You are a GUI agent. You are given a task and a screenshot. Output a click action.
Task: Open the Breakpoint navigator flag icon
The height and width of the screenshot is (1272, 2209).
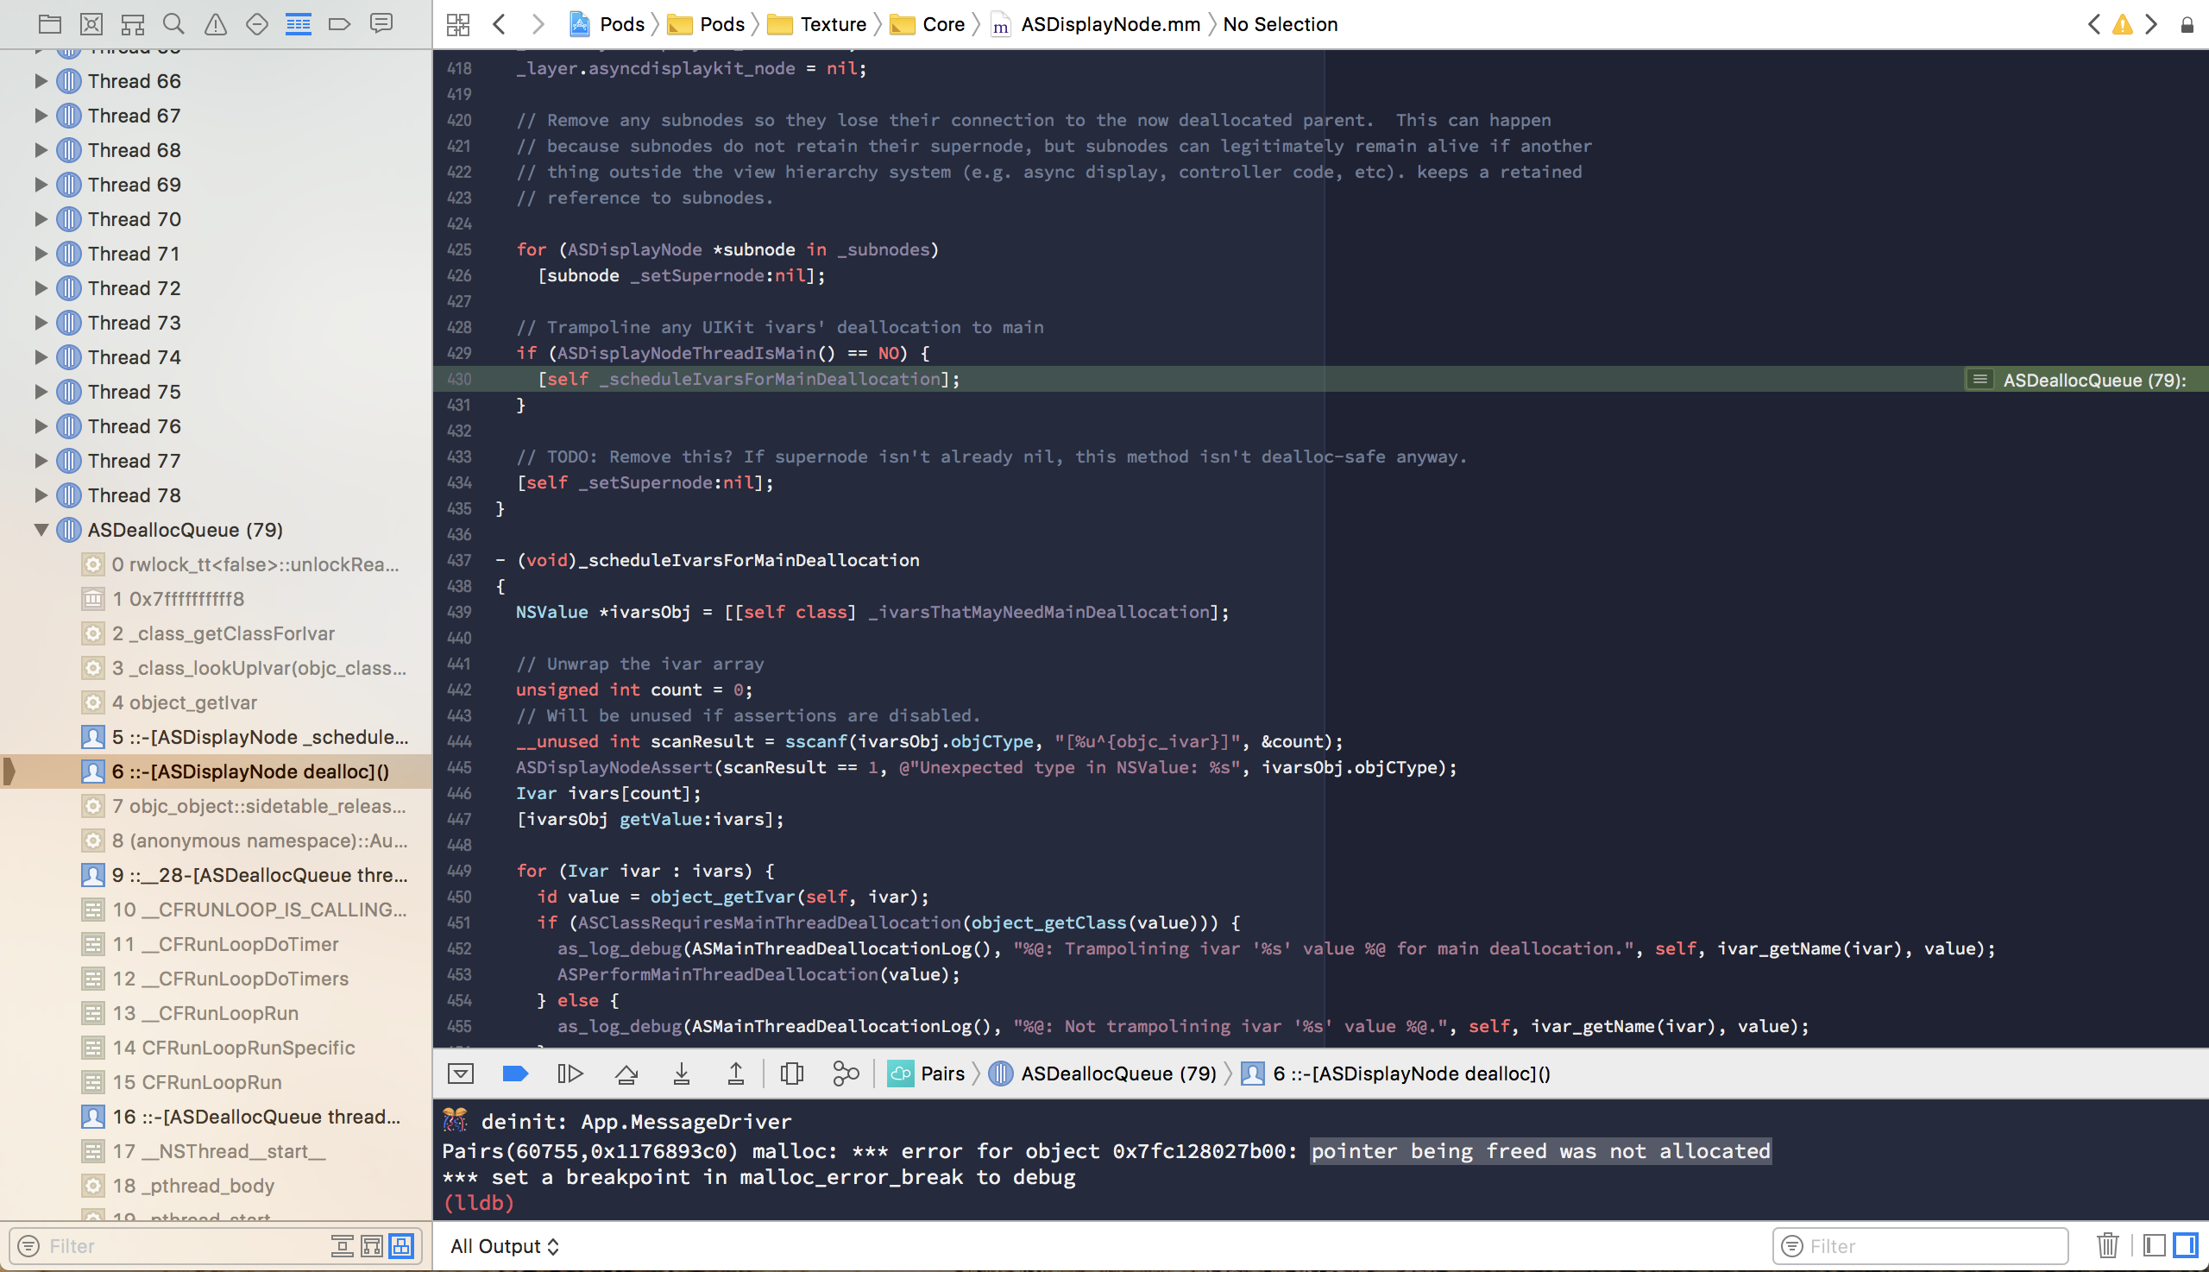click(340, 23)
